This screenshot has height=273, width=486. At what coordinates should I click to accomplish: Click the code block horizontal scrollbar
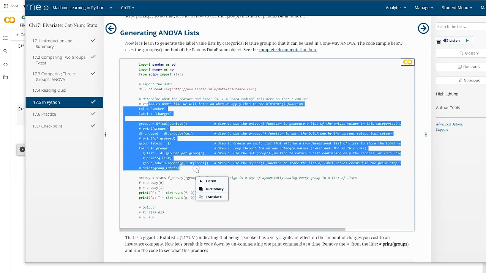(x=232, y=229)
